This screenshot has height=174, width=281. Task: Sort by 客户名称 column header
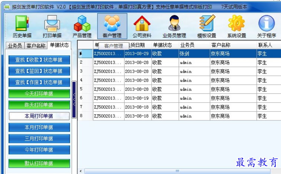233,45
